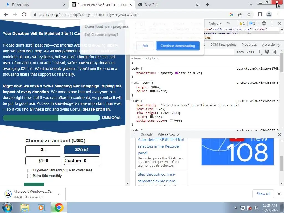The height and width of the screenshot is (213, 284).
Task: Click the issues message badge
Action: coord(252,23)
